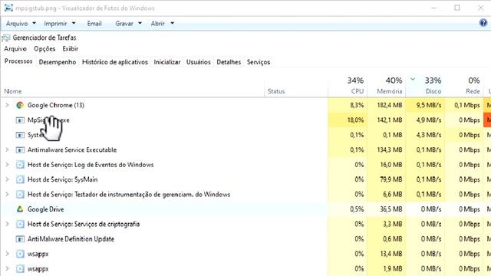The image size is (491, 276).
Task: Open the Opções menu
Action: pos(44,49)
